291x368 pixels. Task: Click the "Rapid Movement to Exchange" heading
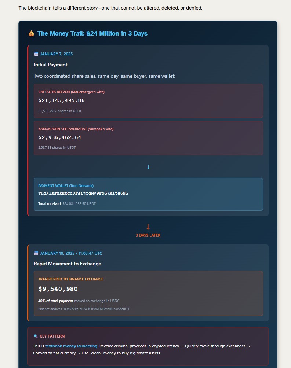click(68, 264)
